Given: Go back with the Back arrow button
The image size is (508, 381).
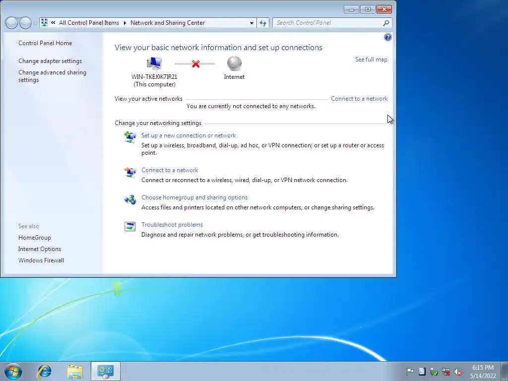Looking at the screenshot, I should click(x=11, y=23).
